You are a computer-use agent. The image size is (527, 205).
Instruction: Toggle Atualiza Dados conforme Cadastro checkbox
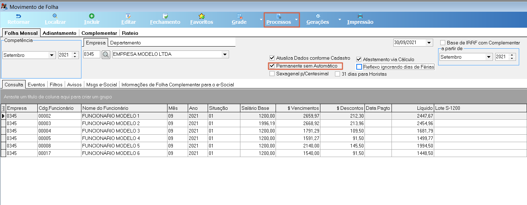tap(272, 58)
